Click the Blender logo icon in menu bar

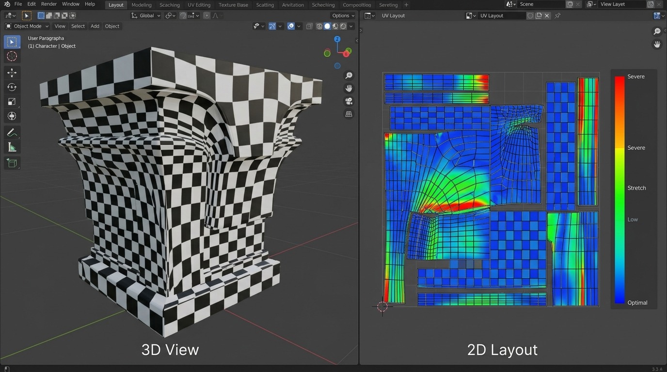coord(7,4)
